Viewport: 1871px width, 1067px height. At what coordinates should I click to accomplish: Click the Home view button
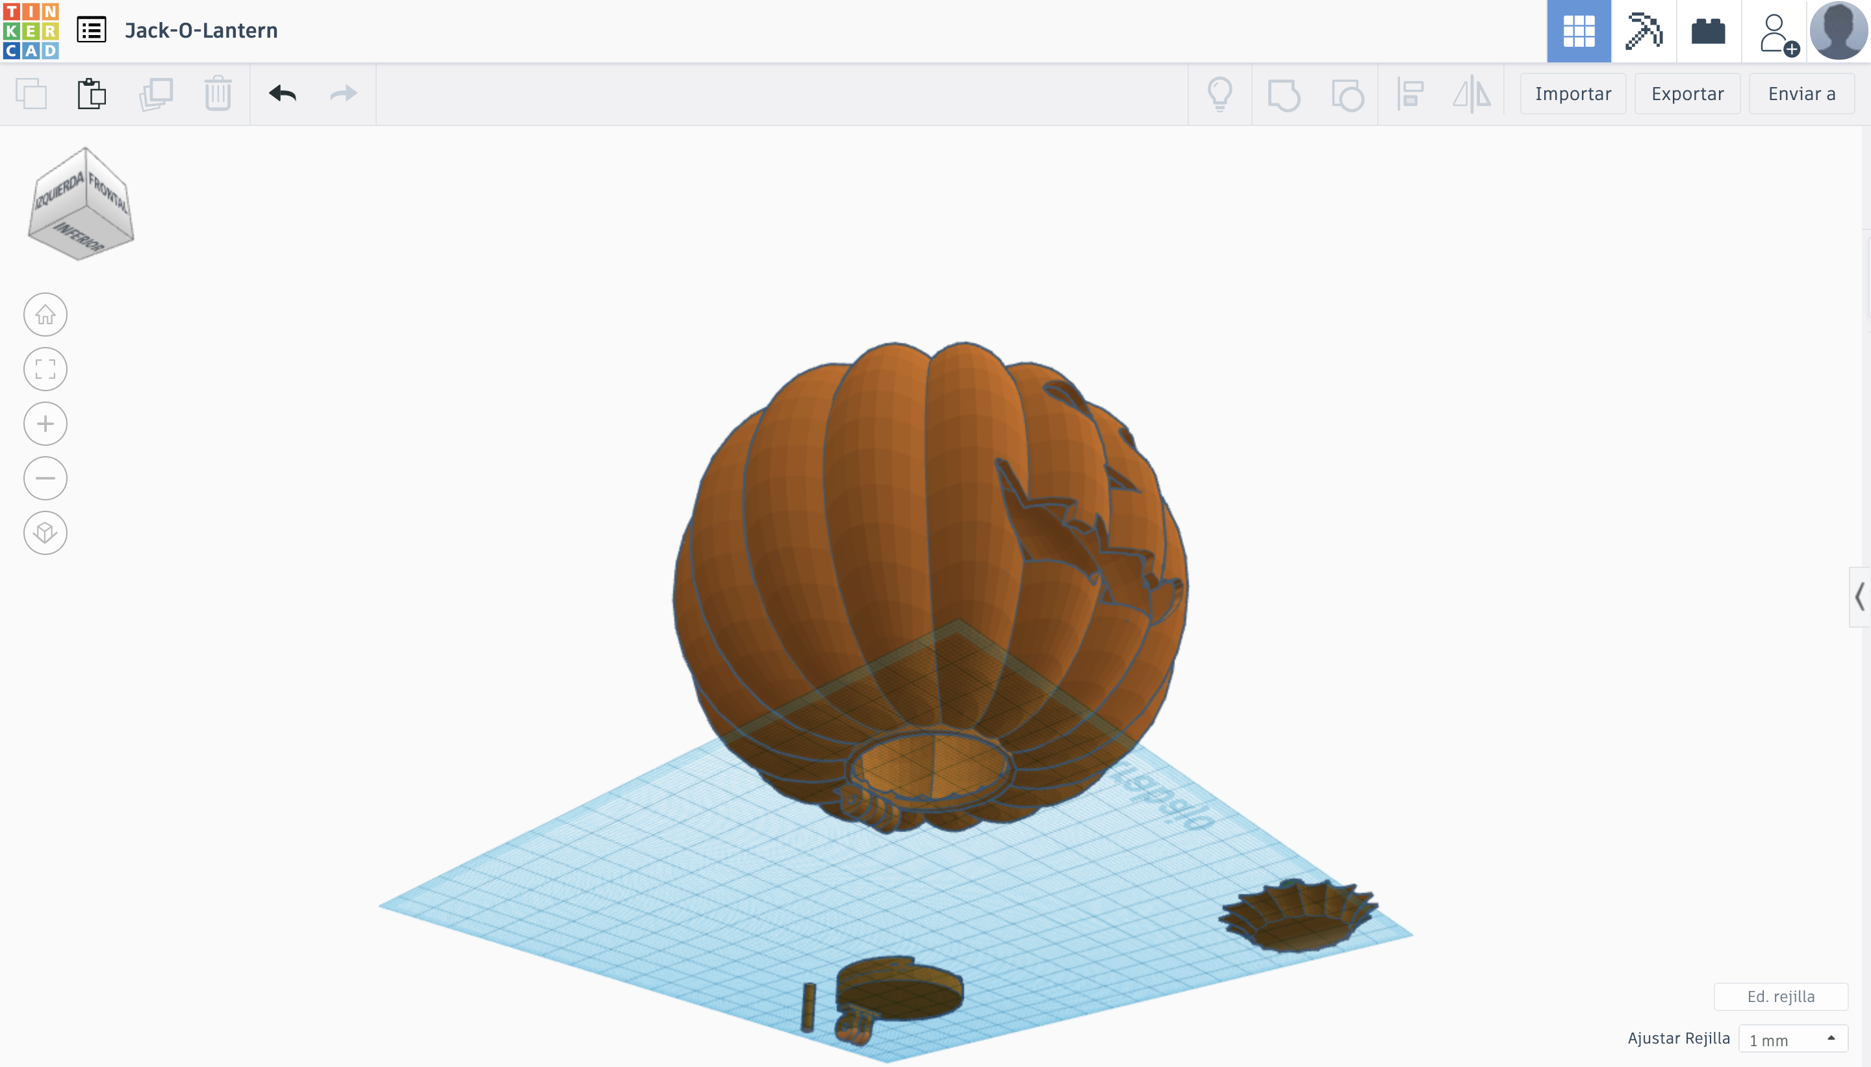click(45, 315)
